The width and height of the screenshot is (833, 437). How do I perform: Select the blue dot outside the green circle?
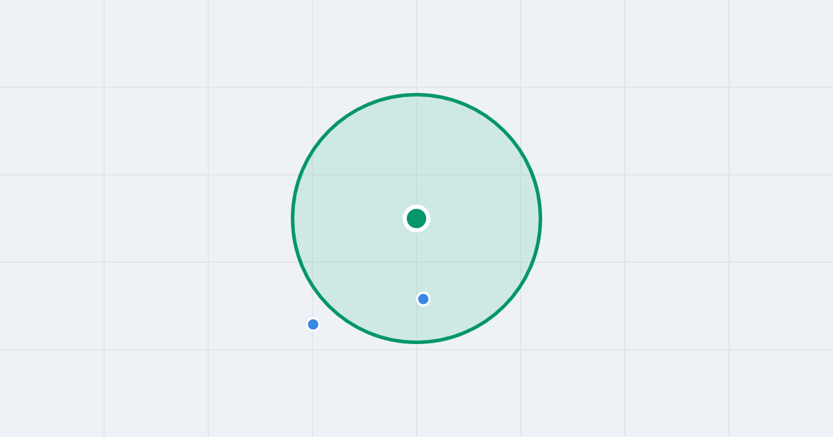313,324
